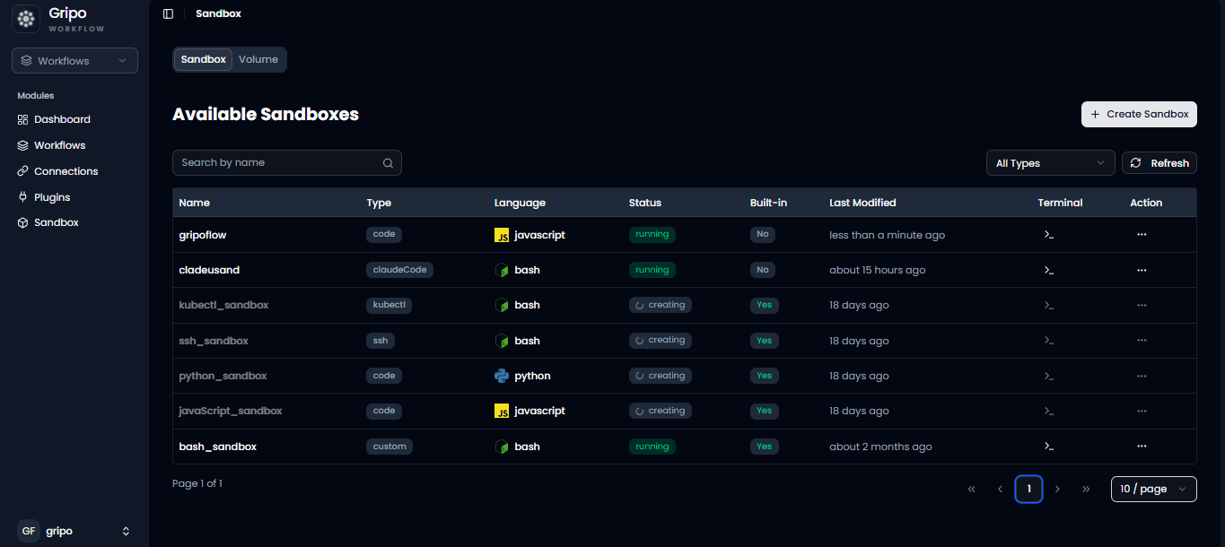Screen dimensions: 1225x547
Task: Click running status of gripoflow
Action: point(652,235)
